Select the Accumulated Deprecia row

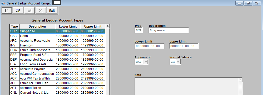click(x=57, y=60)
